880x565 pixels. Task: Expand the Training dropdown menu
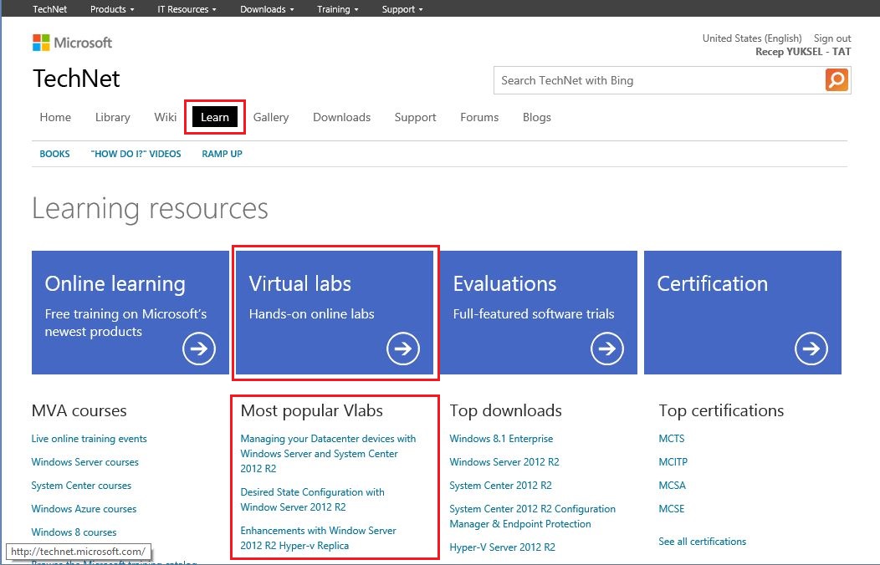(338, 9)
